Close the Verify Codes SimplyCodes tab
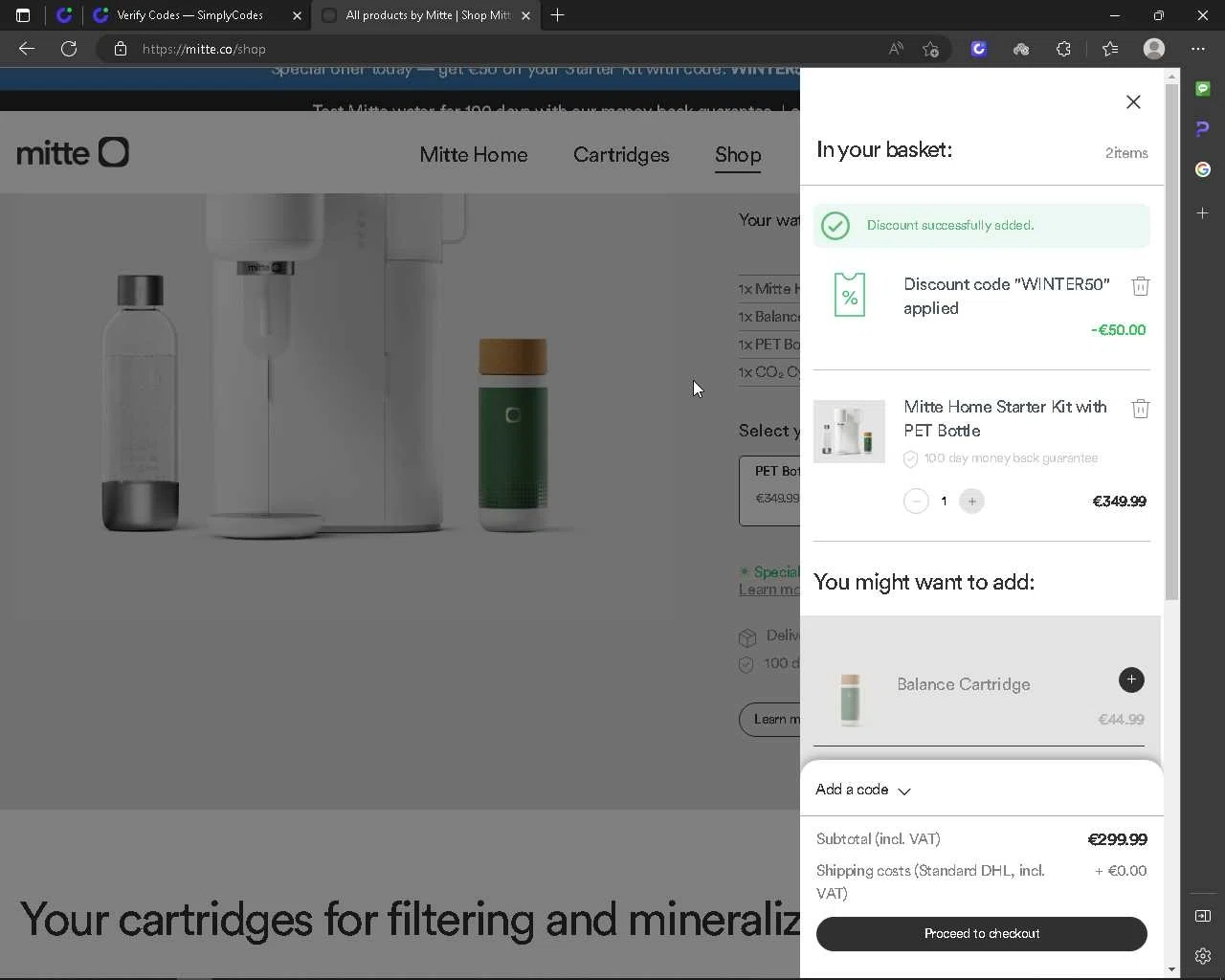This screenshot has height=980, width=1225. coord(297,15)
